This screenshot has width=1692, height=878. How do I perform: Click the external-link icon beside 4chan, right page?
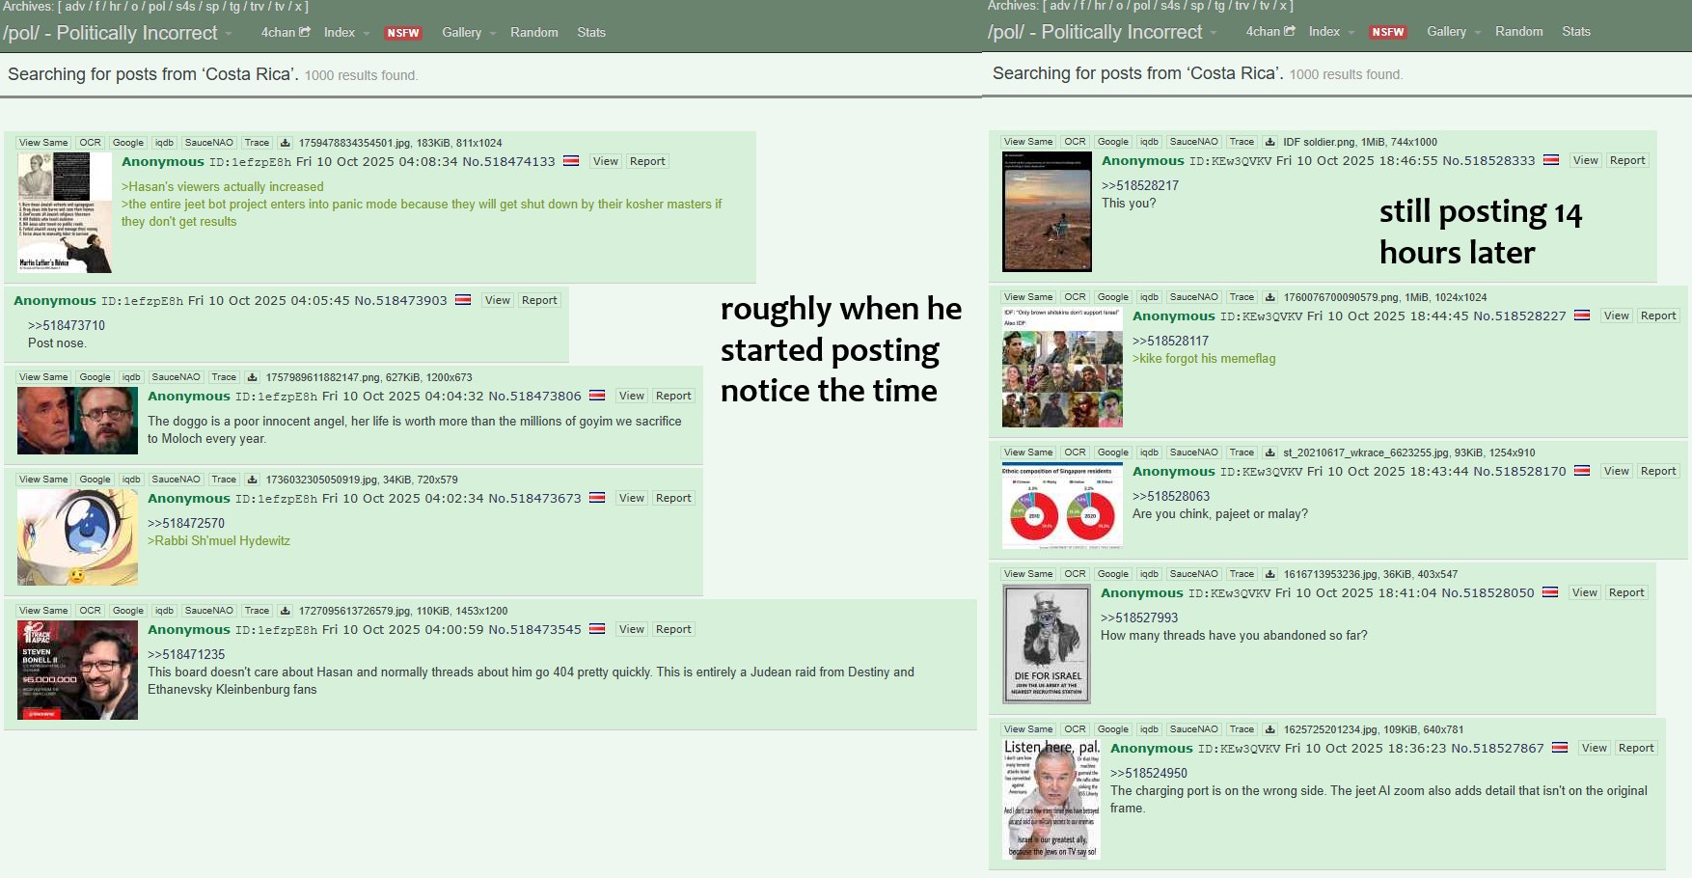[1290, 31]
